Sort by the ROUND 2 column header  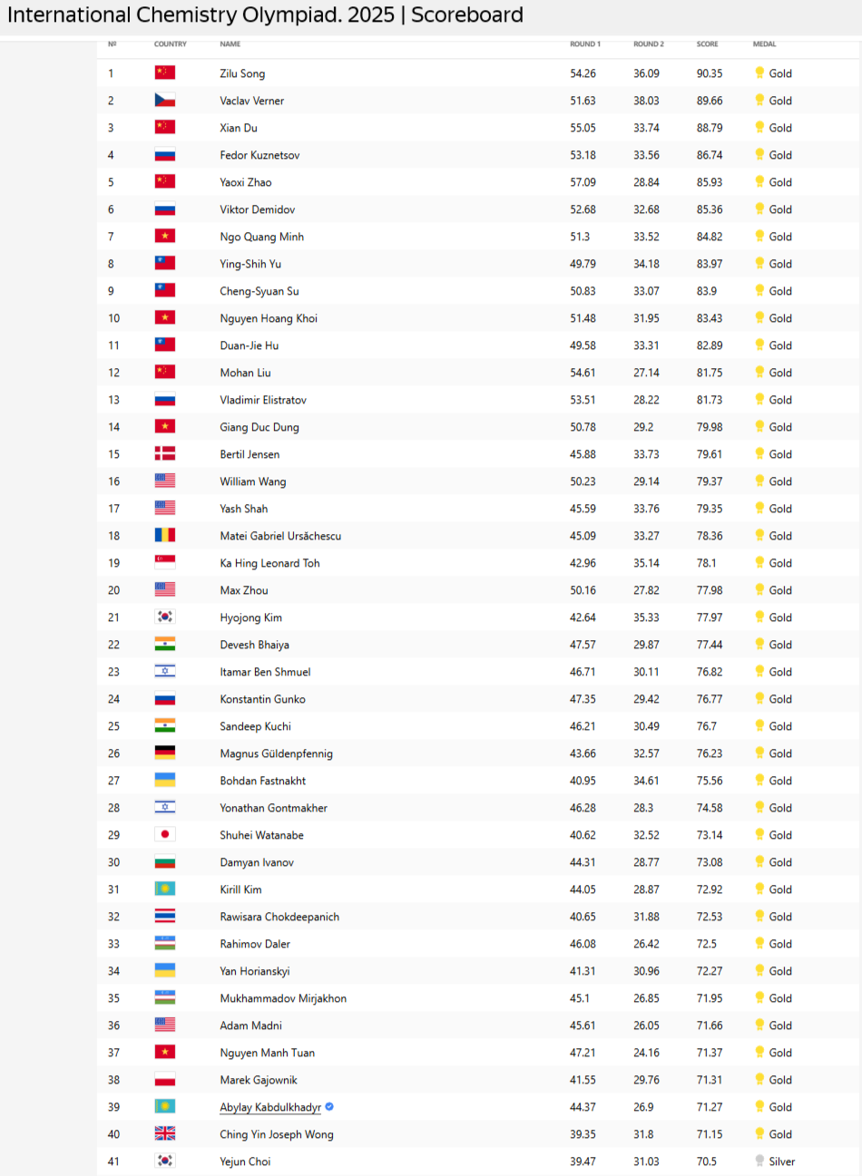649,44
